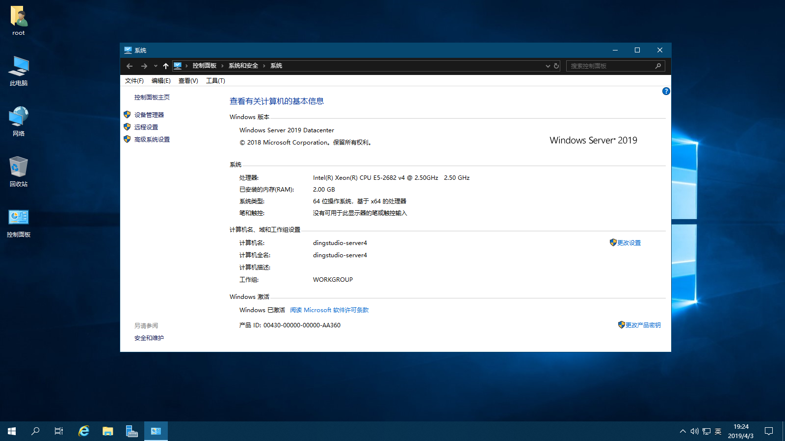Select product ID 00430-00000-00000-AA360 text

coord(302,325)
